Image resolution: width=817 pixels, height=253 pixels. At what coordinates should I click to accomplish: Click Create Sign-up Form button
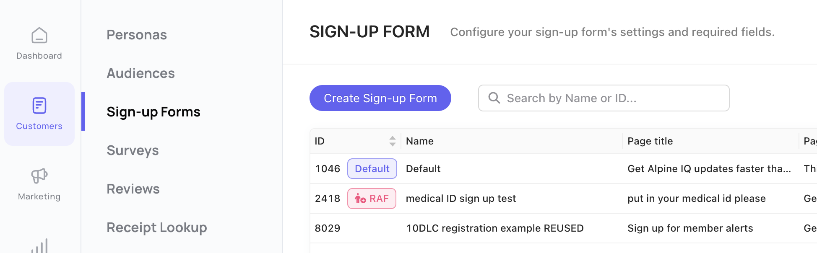click(380, 98)
